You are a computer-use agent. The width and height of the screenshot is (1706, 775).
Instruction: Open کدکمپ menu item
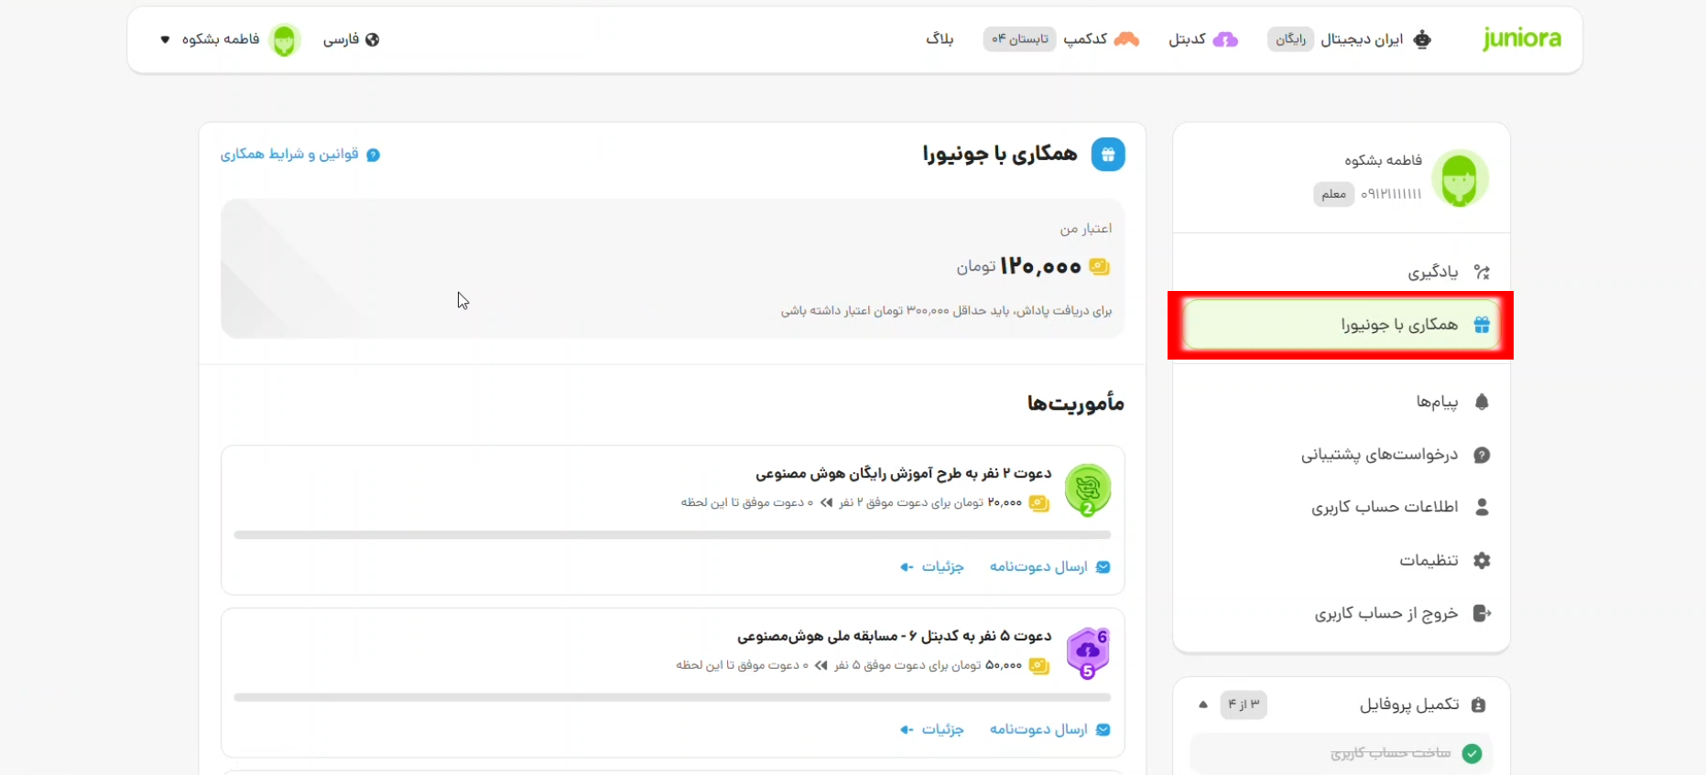pos(1085,39)
